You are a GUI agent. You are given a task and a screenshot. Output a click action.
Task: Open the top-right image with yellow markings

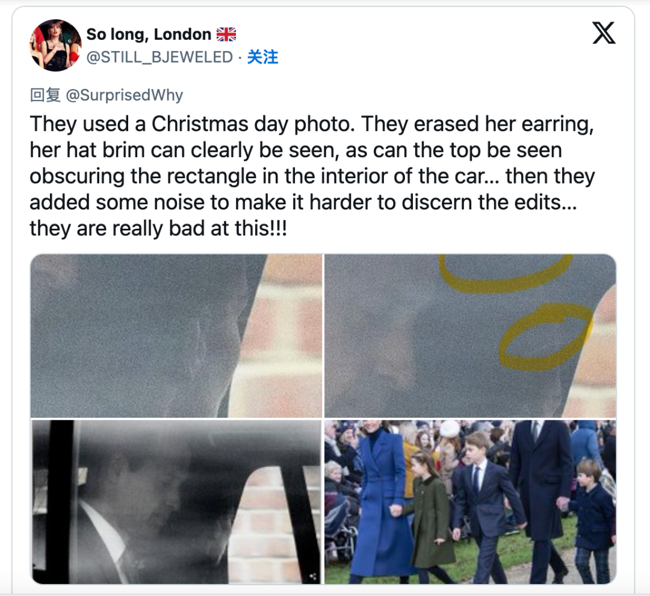click(x=470, y=336)
